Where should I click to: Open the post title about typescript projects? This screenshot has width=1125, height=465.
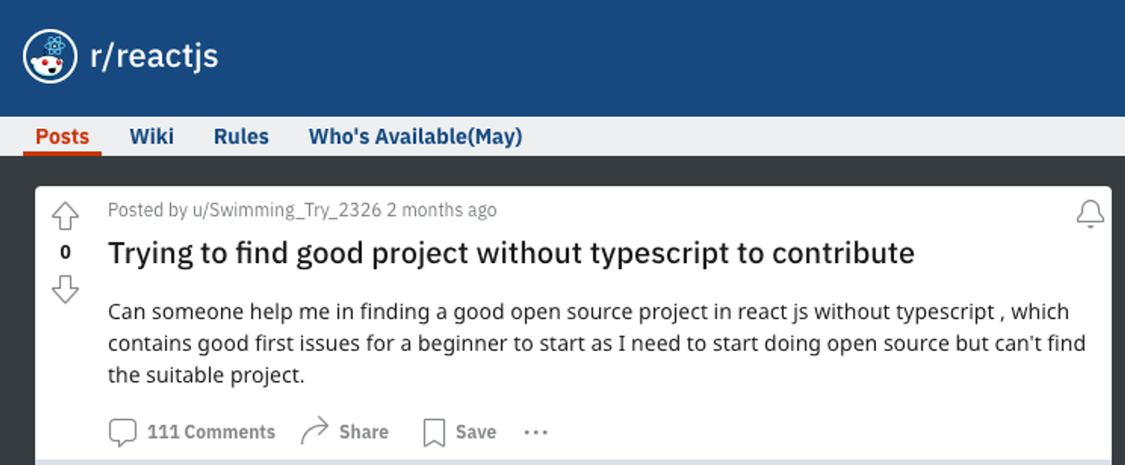tap(511, 254)
